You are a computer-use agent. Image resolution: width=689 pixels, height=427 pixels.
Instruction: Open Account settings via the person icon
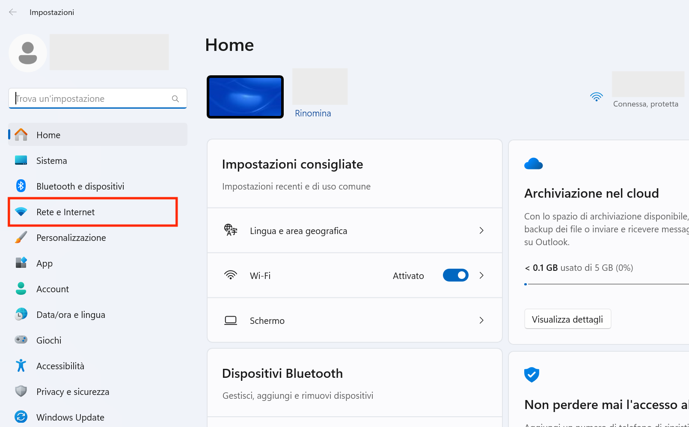[21, 288]
